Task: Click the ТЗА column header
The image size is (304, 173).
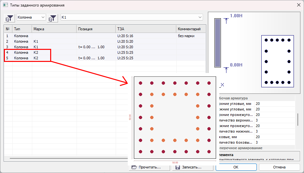Action: pyautogui.click(x=146, y=29)
